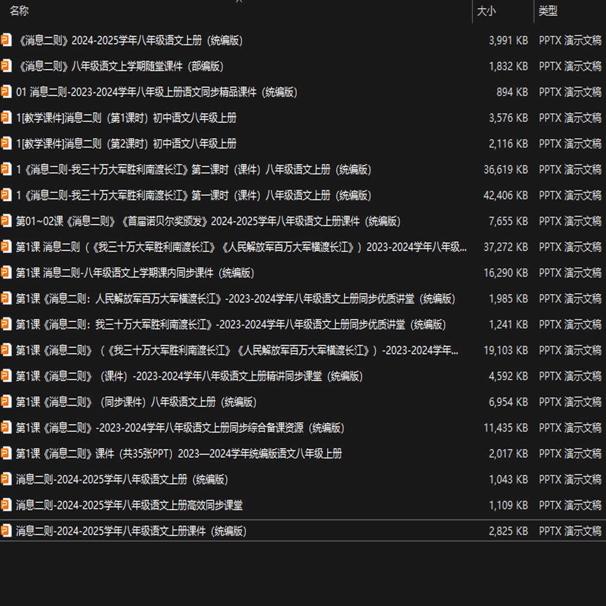Viewport: 606px width, 606px height.
Task: Select file name 第1课《消息二则》课件 (共35张PPT)
Action: click(179, 453)
